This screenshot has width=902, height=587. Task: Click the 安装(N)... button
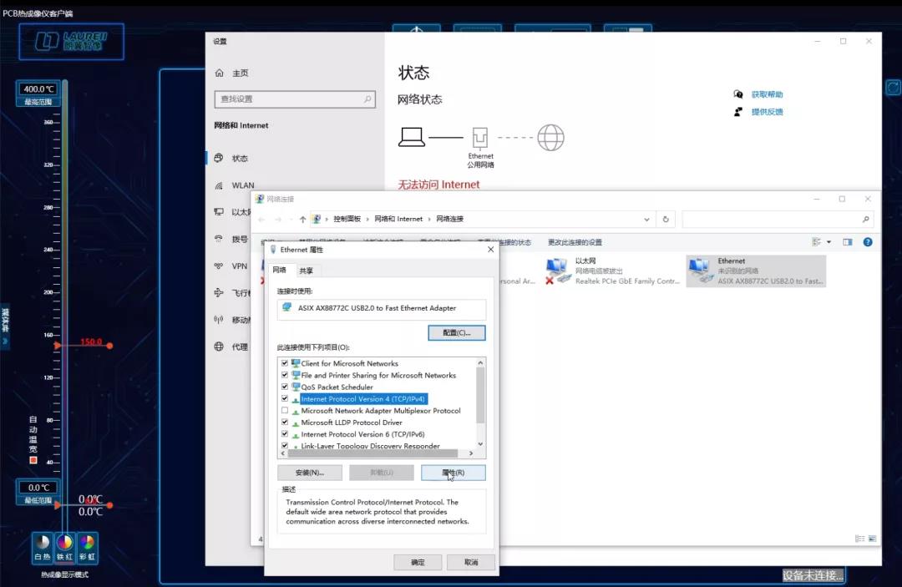[x=310, y=473]
